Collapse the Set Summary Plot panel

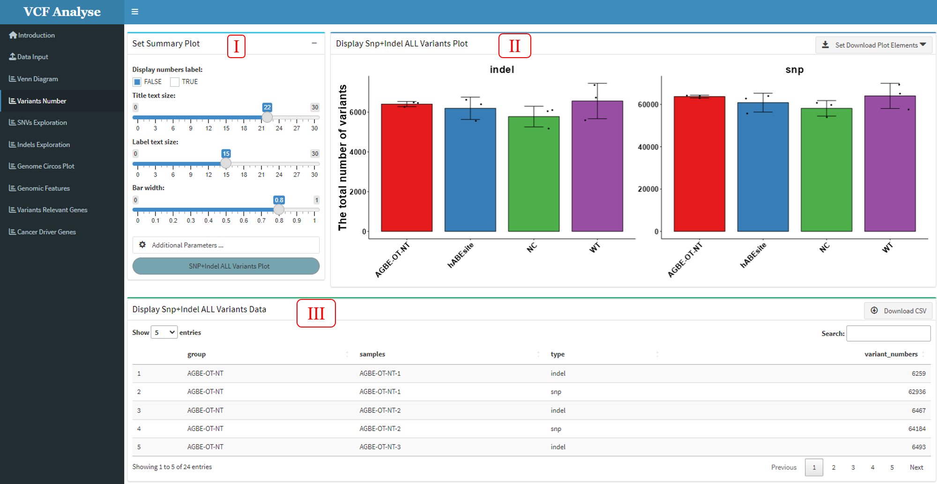pyautogui.click(x=314, y=43)
